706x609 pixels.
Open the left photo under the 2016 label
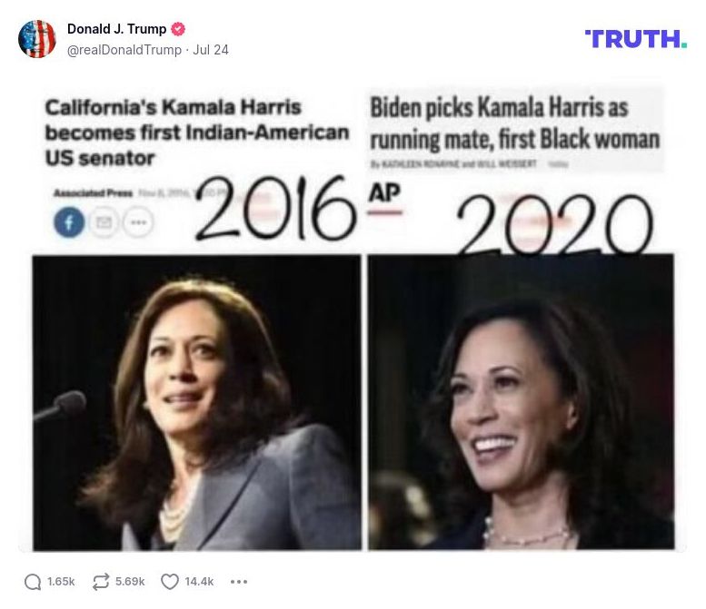[196, 403]
